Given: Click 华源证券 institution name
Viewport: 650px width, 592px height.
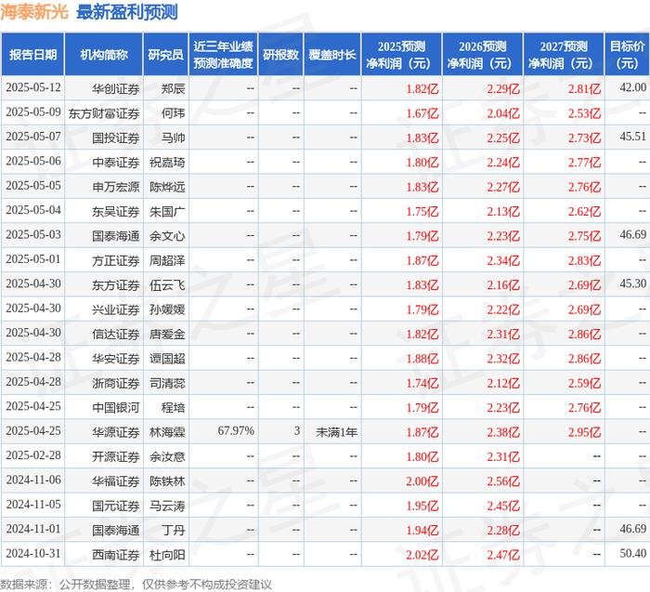Looking at the screenshot, I should 116,431.
